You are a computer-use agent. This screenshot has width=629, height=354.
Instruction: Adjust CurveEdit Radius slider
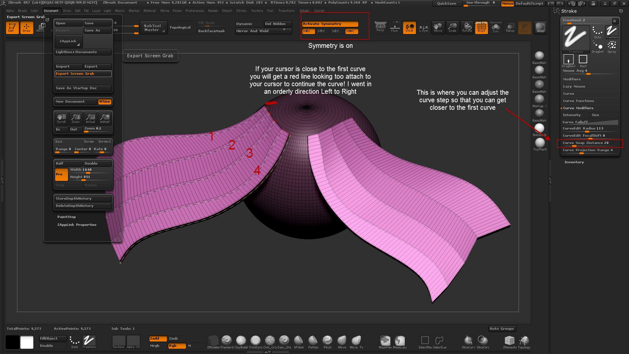point(590,128)
